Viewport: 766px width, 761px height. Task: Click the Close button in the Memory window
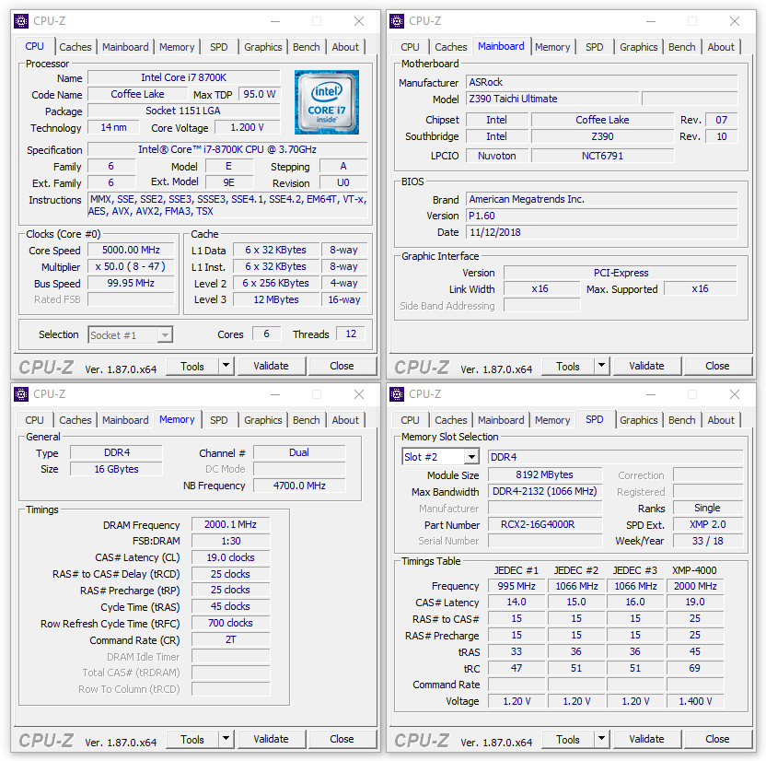(342, 739)
